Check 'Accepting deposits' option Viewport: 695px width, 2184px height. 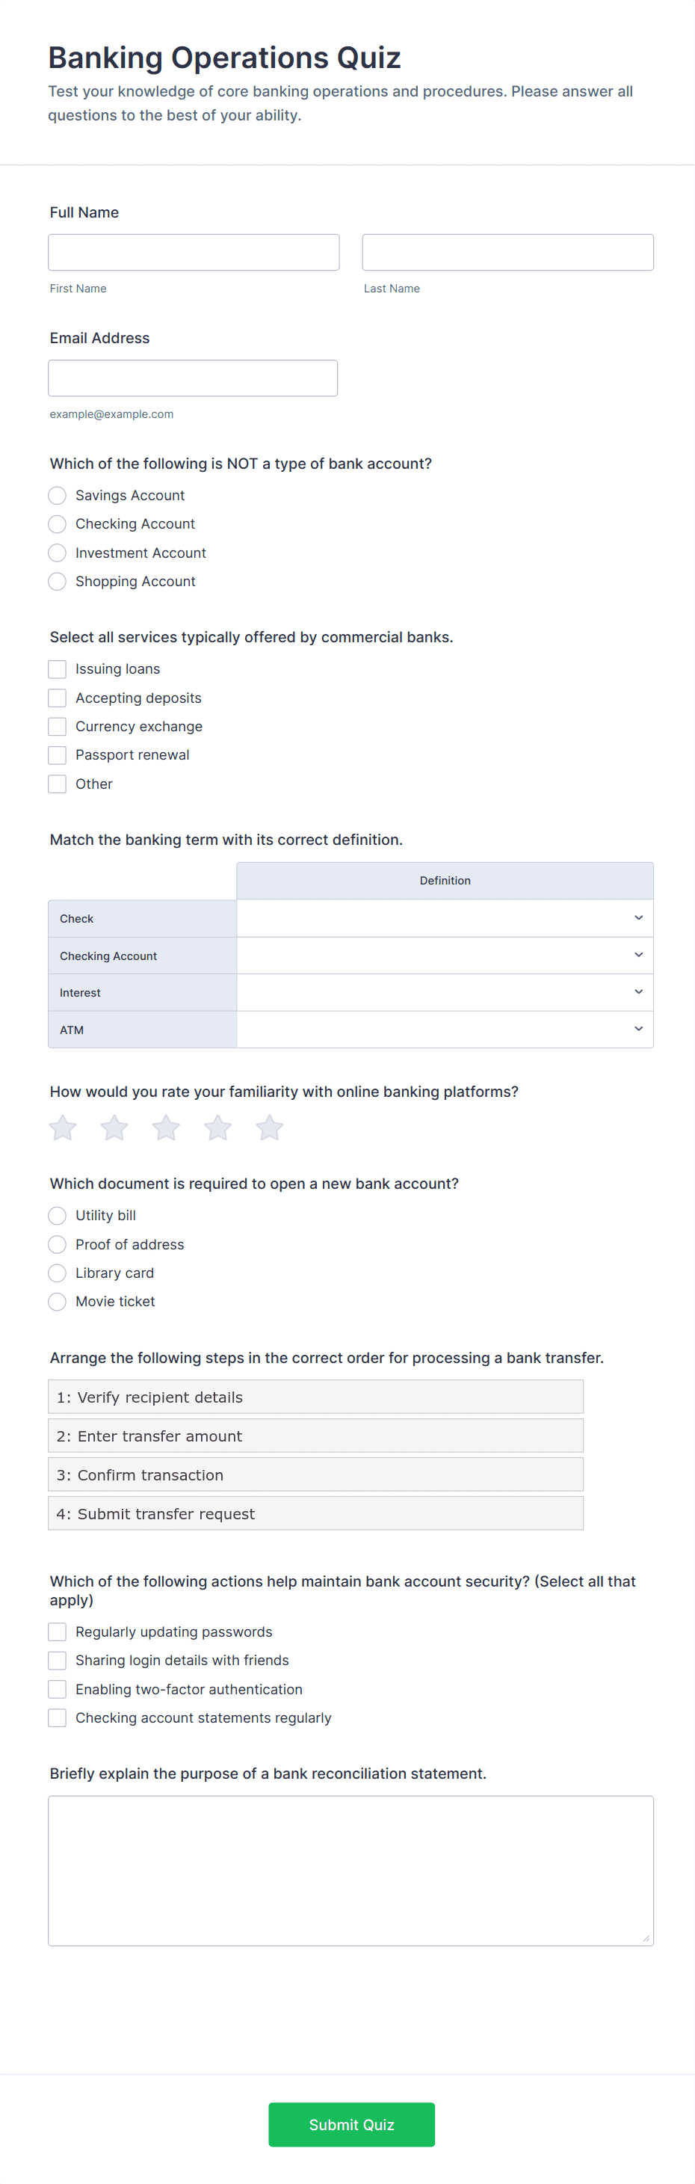[56, 698]
